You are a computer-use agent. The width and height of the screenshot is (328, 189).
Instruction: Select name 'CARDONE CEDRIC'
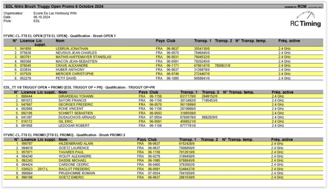74,165
